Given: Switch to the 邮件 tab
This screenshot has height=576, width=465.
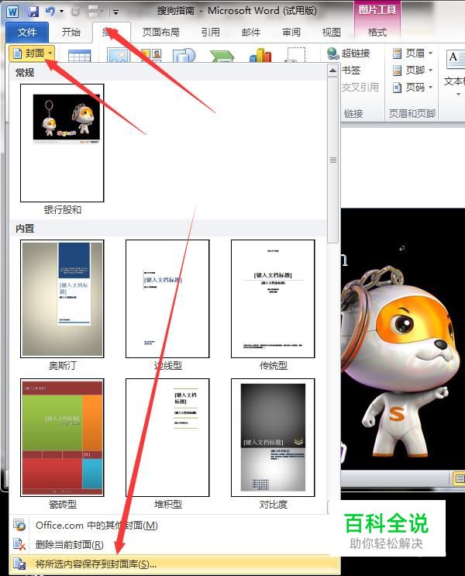Looking at the screenshot, I should click(x=251, y=33).
